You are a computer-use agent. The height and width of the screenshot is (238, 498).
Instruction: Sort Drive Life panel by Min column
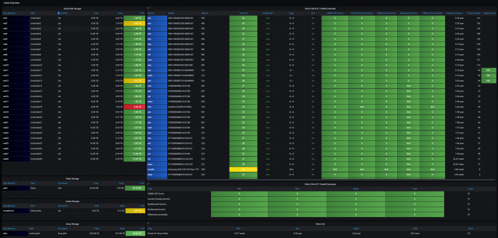(x=240, y=228)
